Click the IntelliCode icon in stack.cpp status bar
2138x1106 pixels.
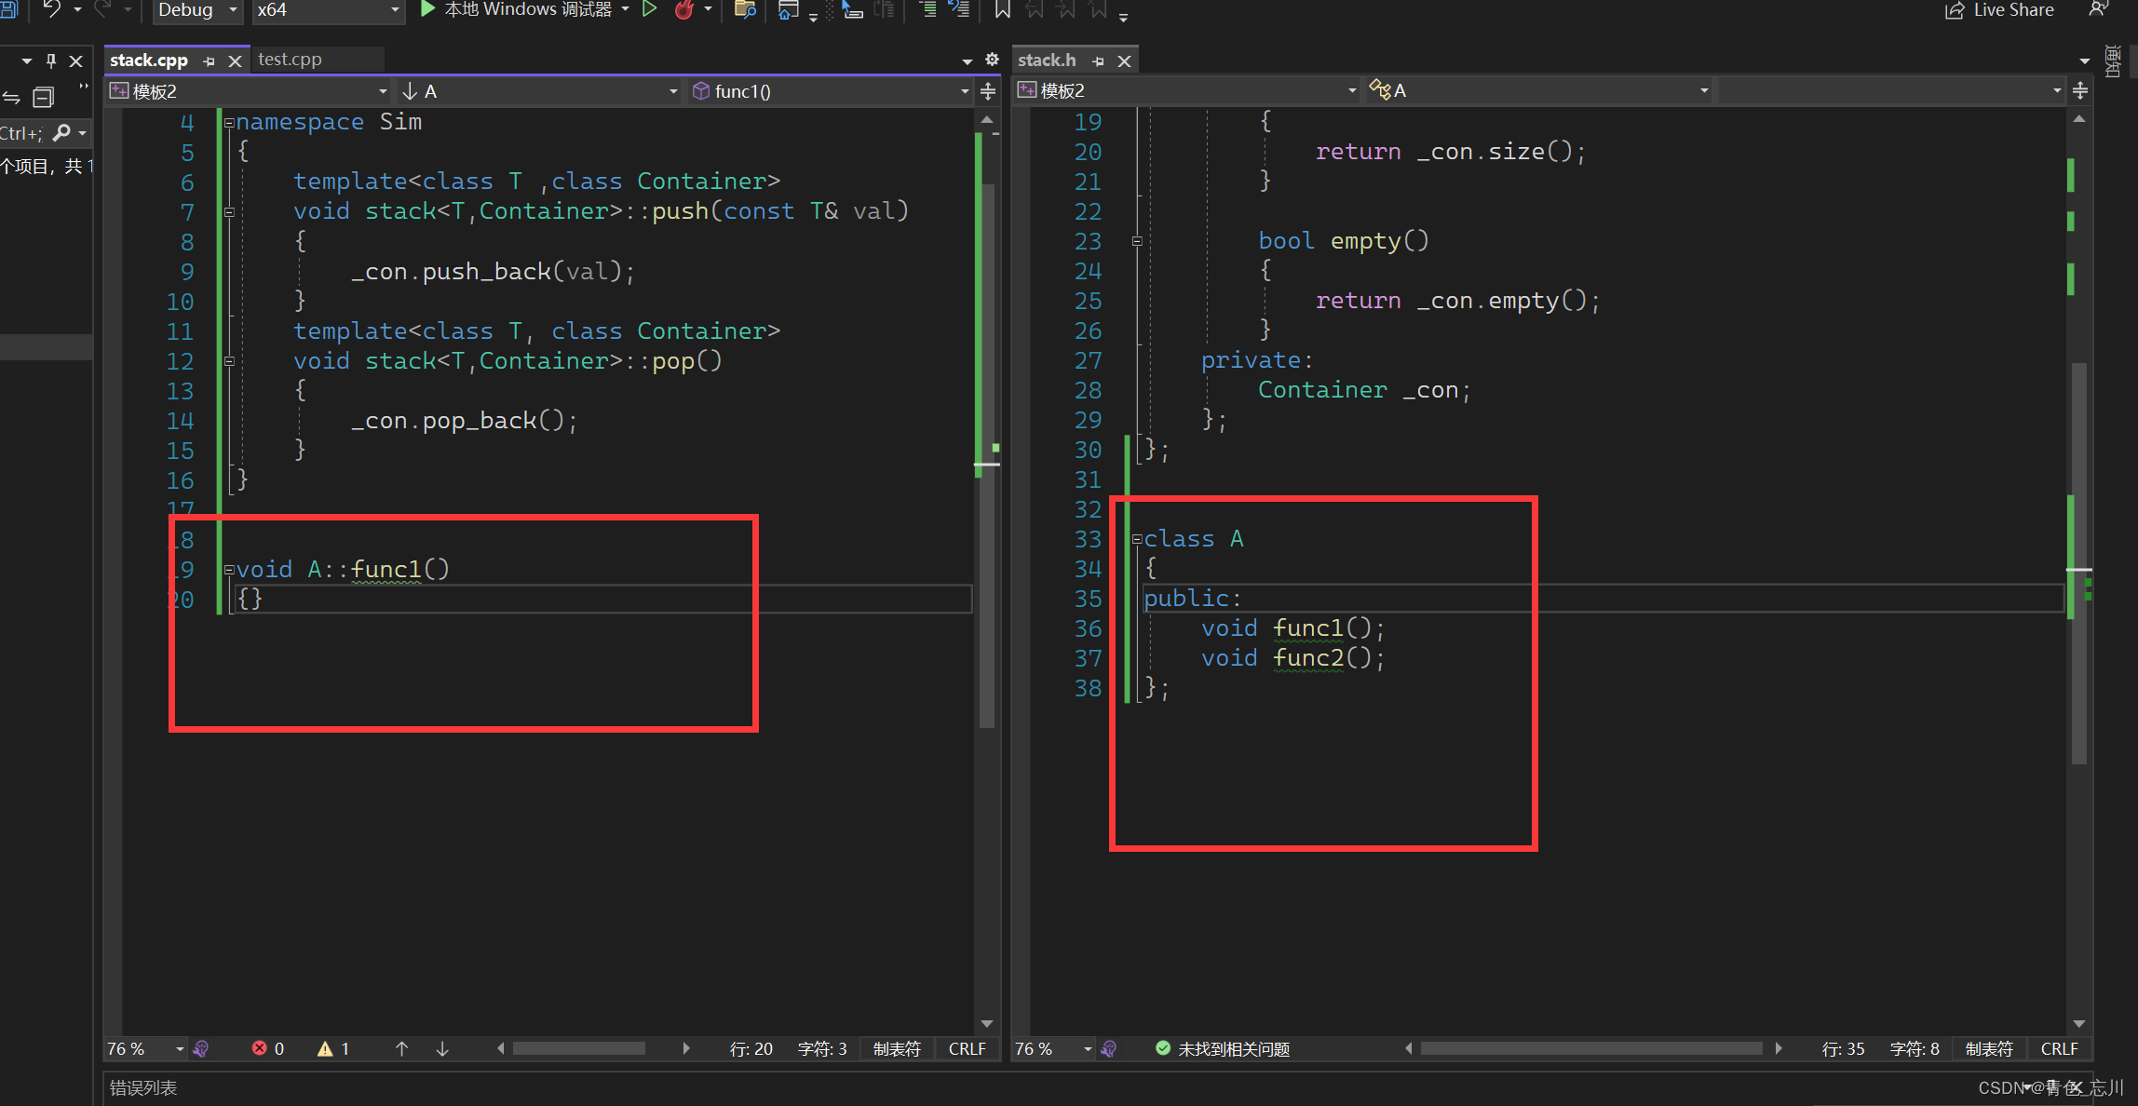(x=200, y=1049)
